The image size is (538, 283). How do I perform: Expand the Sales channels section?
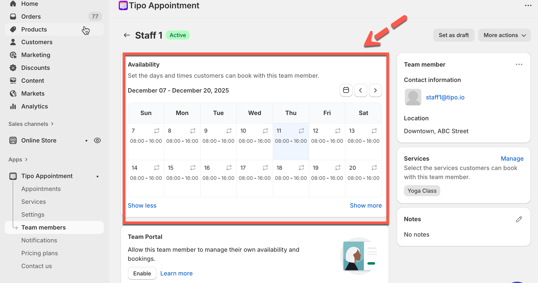[31, 124]
